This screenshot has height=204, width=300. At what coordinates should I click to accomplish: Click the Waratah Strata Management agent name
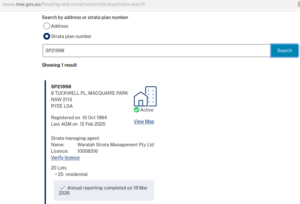(x=115, y=145)
